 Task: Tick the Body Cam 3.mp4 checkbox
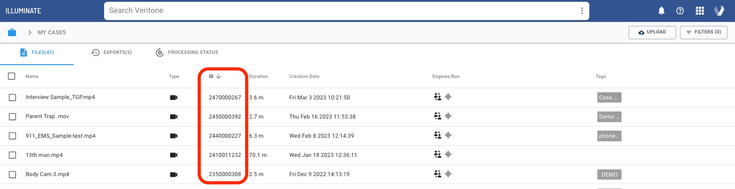pyautogui.click(x=13, y=175)
